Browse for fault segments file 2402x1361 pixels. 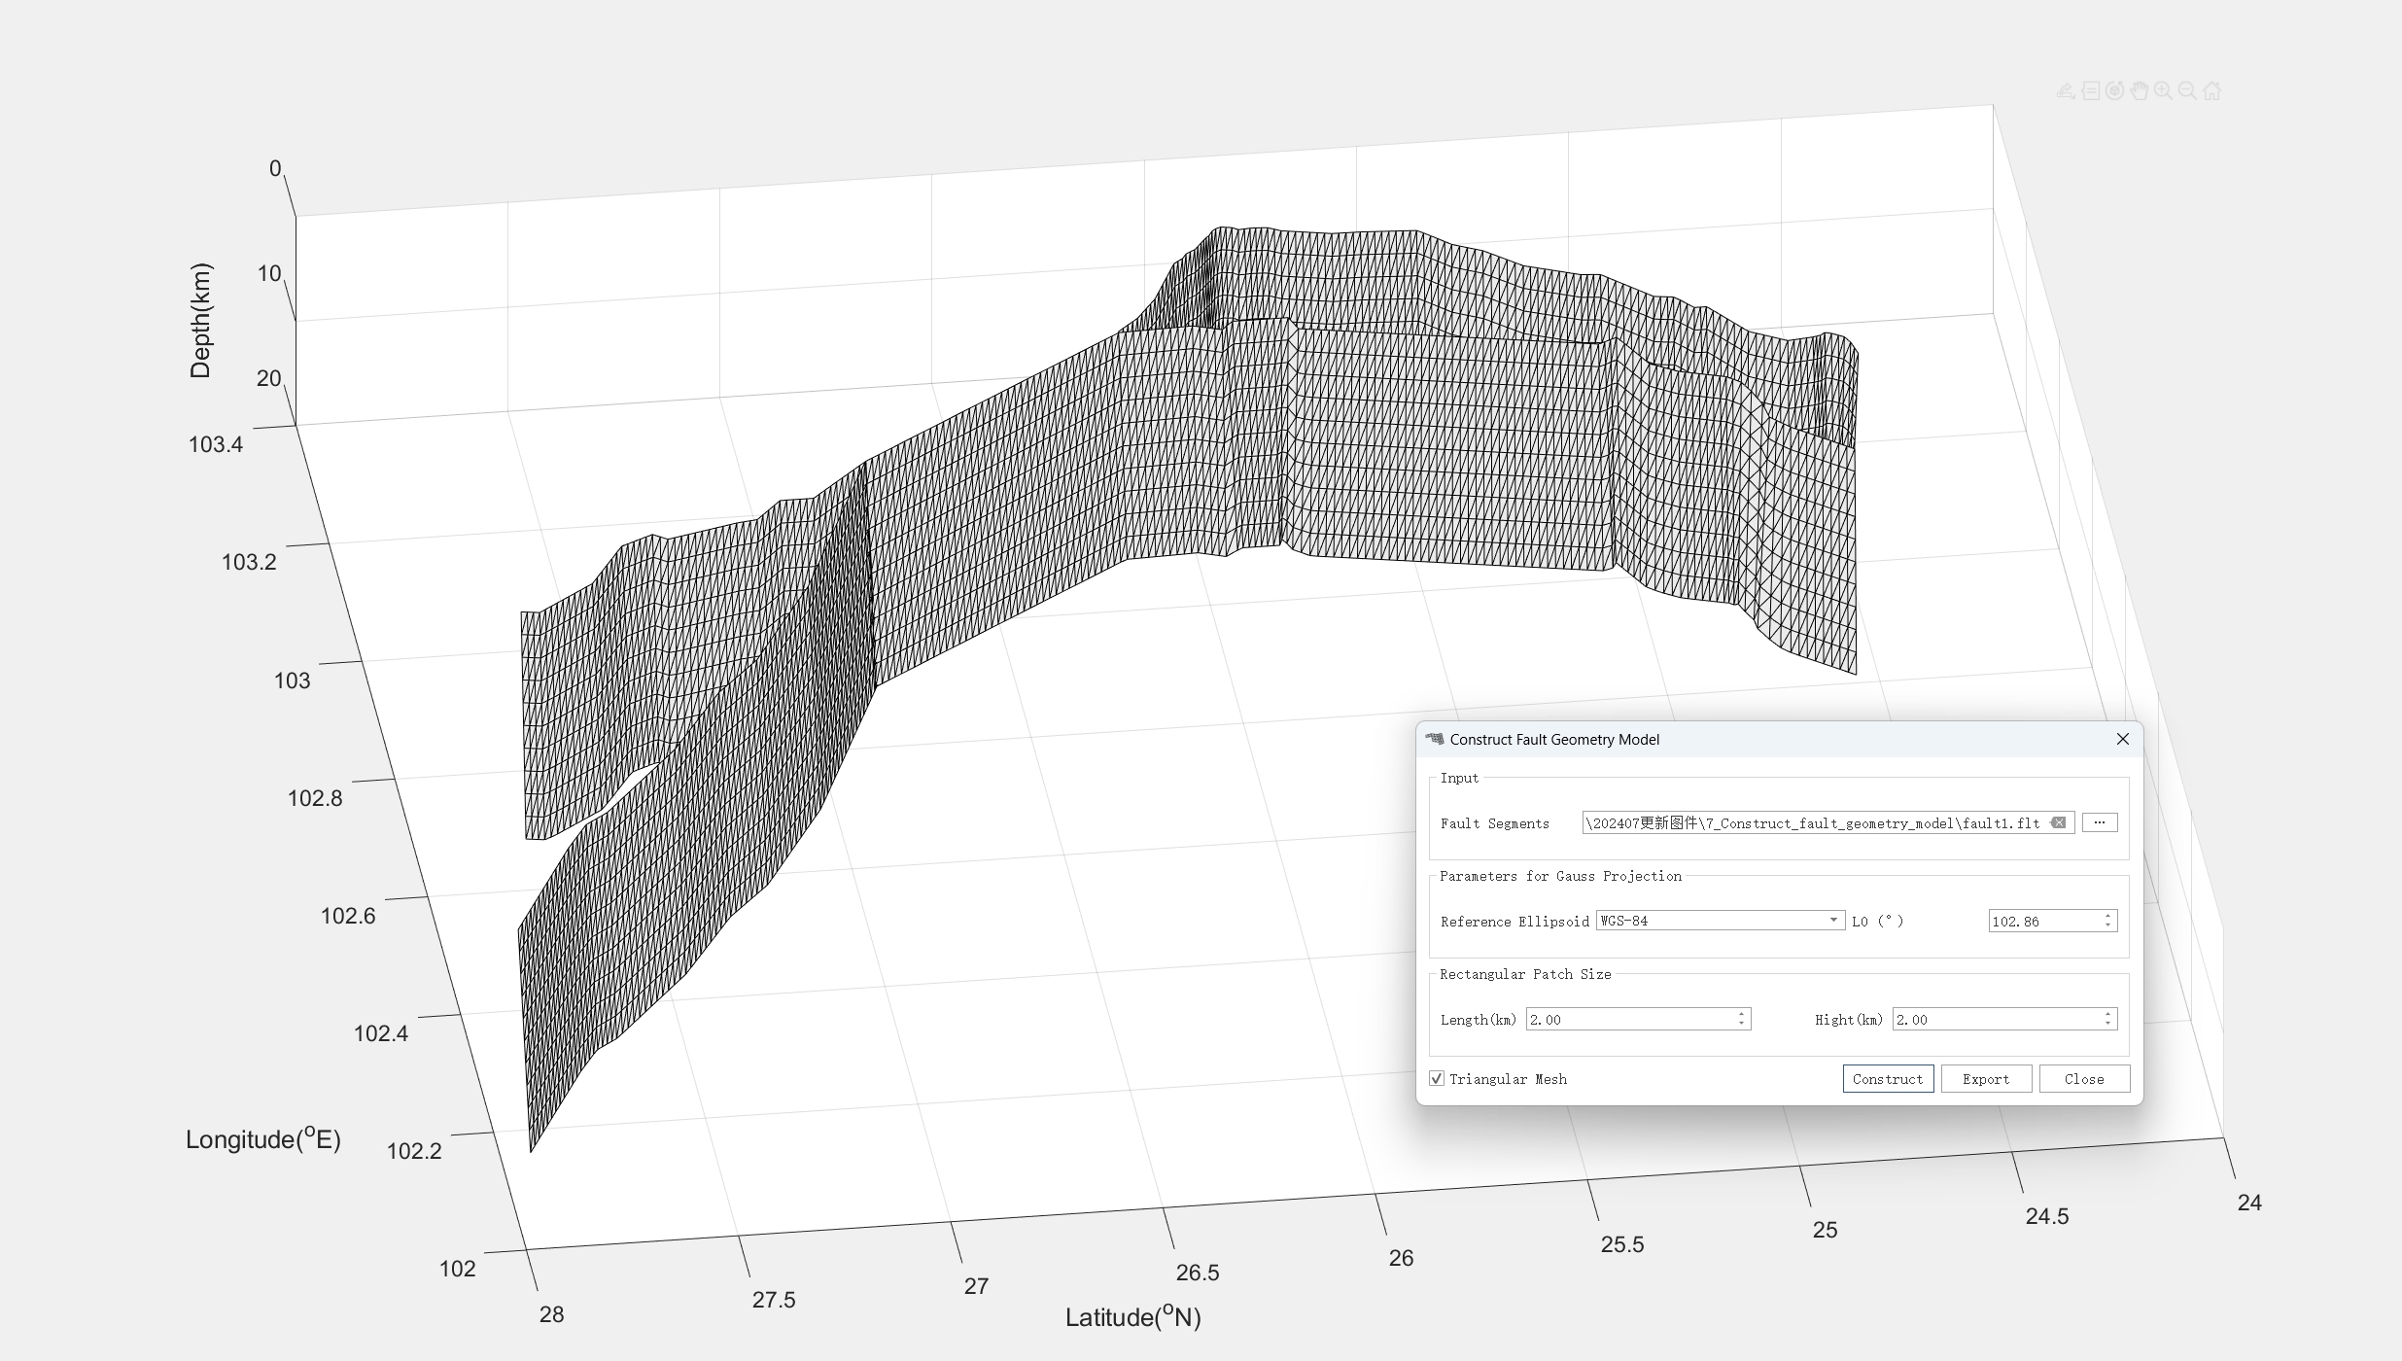[x=2099, y=822]
